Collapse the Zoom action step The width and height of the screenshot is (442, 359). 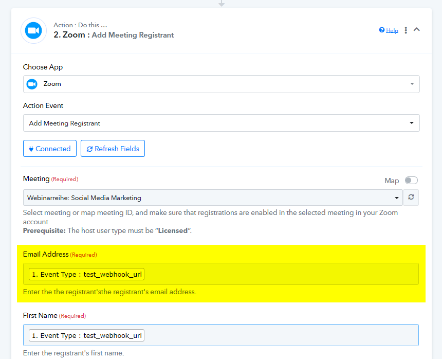point(417,29)
